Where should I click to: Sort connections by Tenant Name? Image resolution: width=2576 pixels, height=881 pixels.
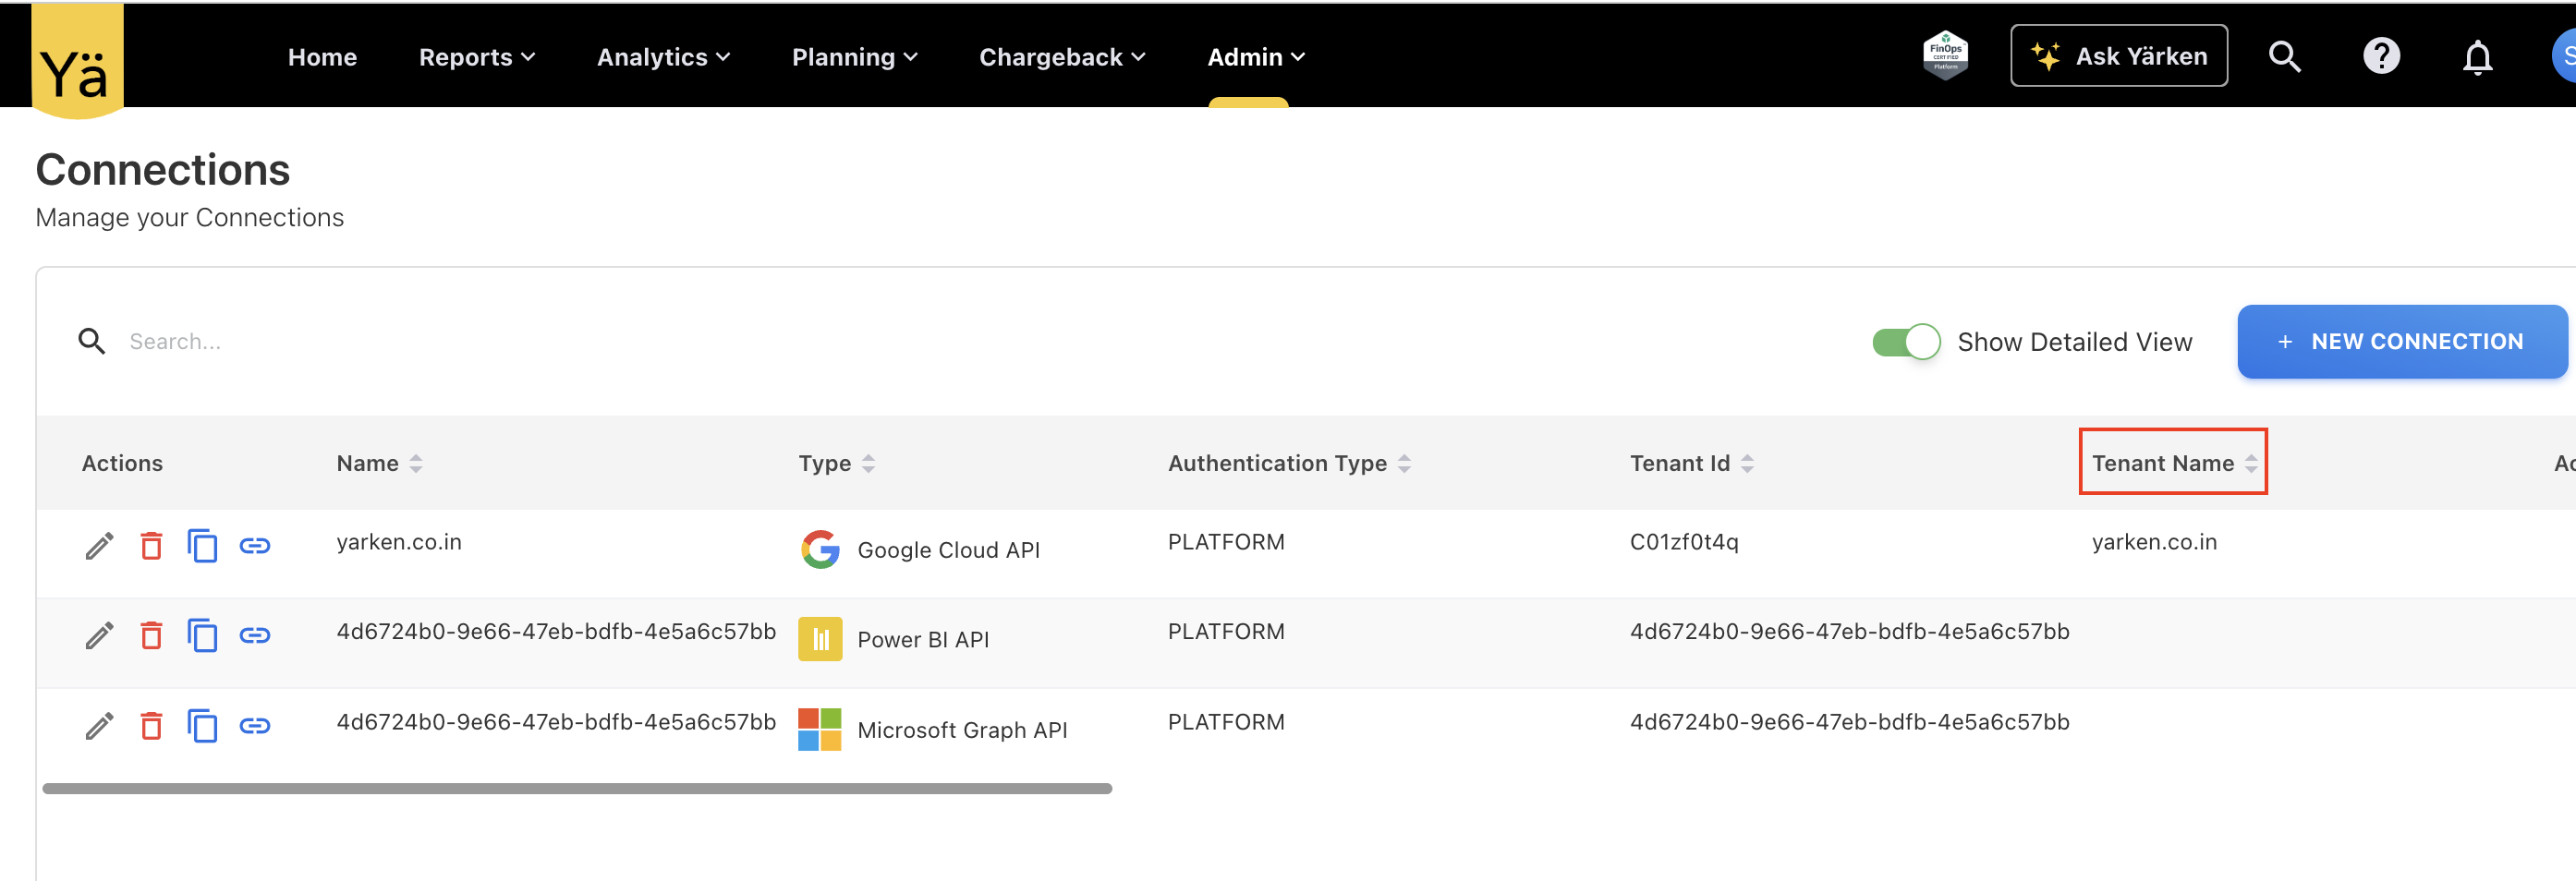tap(2172, 463)
